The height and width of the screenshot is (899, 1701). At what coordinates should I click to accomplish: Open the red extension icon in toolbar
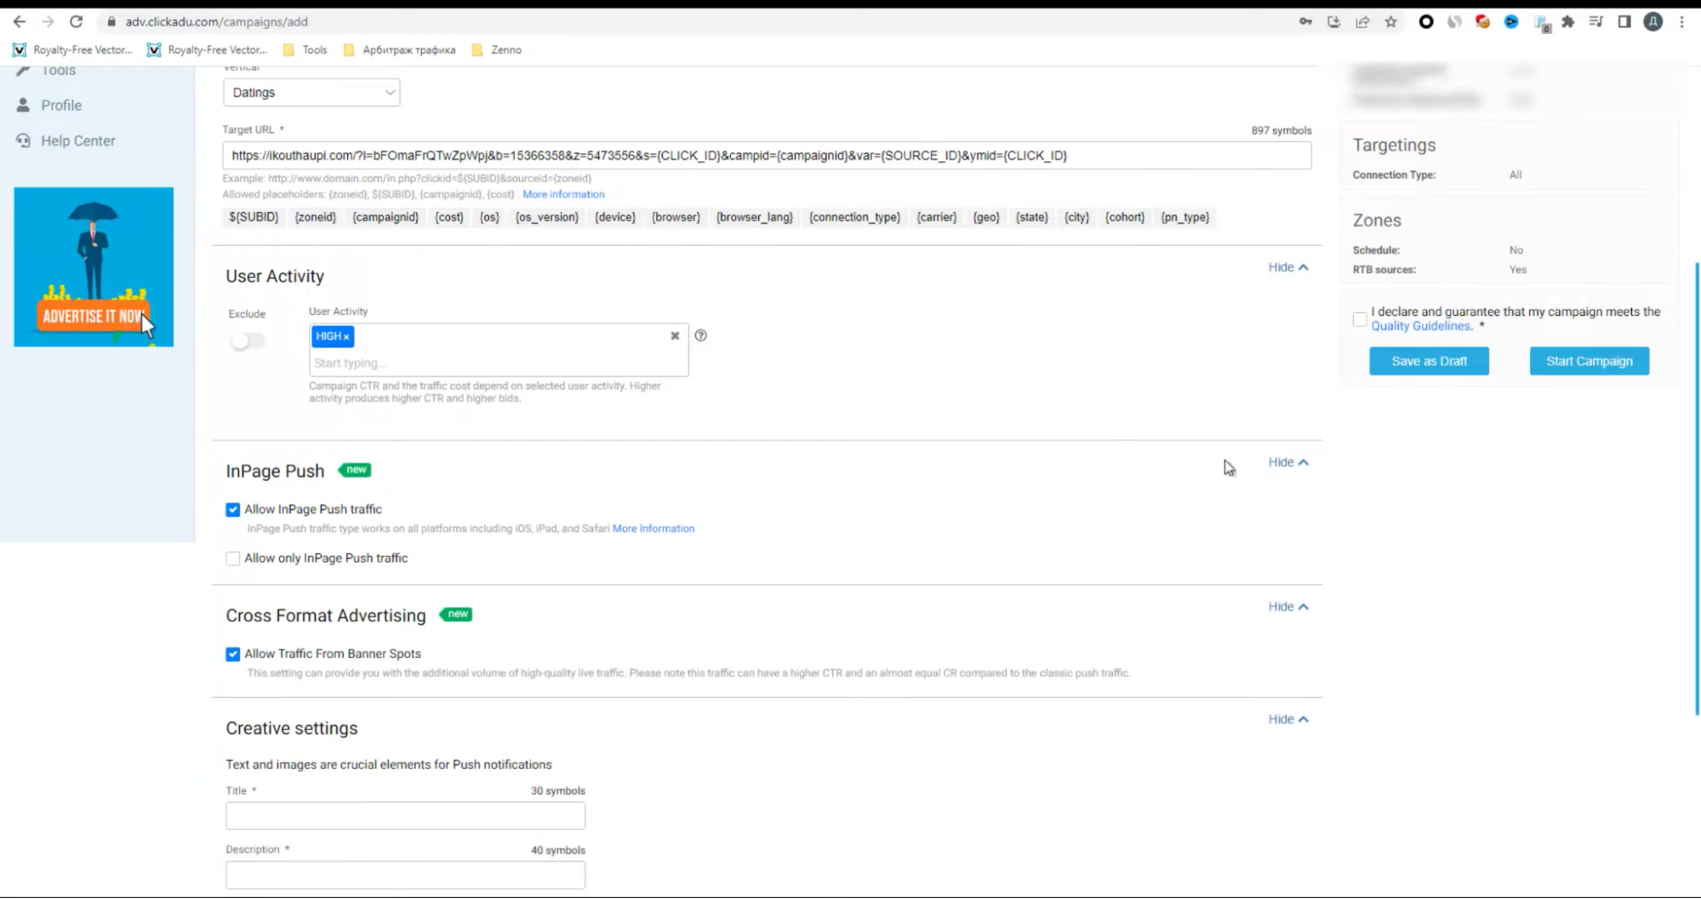pos(1482,21)
